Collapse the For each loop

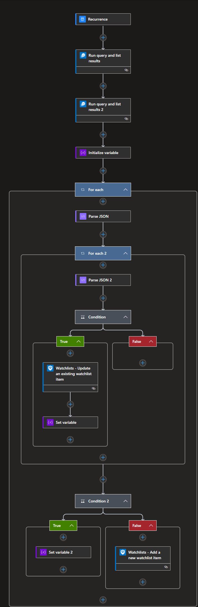(x=126, y=189)
